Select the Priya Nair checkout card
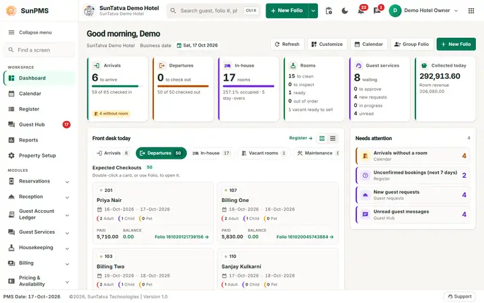 point(153,213)
